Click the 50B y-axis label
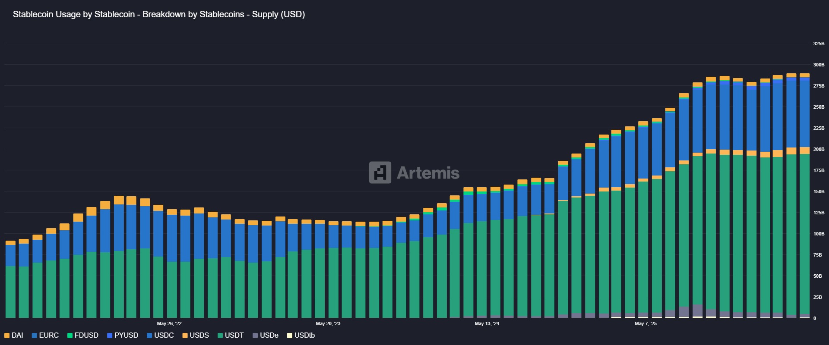 point(817,276)
